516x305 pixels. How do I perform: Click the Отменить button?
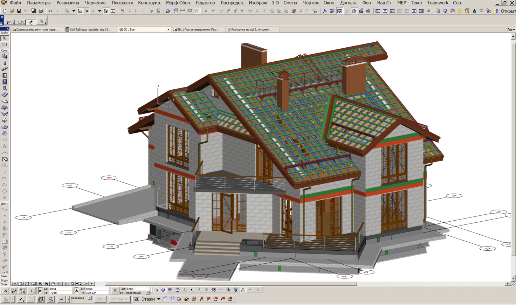coord(119,299)
